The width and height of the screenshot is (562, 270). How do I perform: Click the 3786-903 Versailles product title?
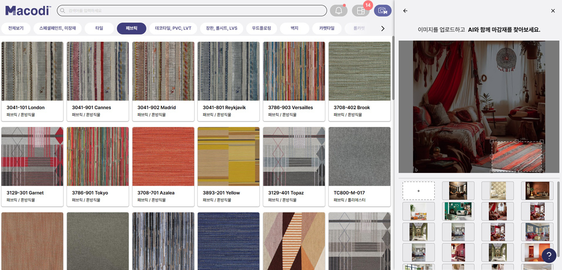290,107
